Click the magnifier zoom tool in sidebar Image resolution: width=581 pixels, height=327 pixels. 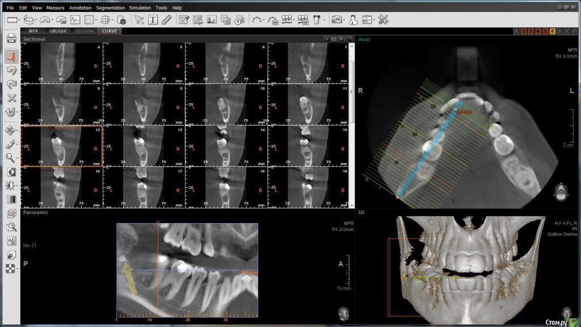coord(11,158)
